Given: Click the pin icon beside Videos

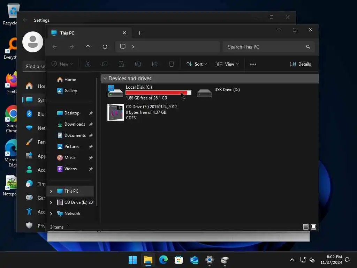Looking at the screenshot, I should (x=91, y=169).
